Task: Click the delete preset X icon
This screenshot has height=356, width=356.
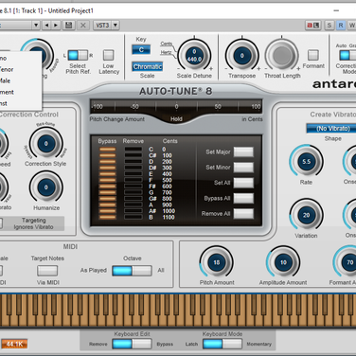Action: pos(83,25)
